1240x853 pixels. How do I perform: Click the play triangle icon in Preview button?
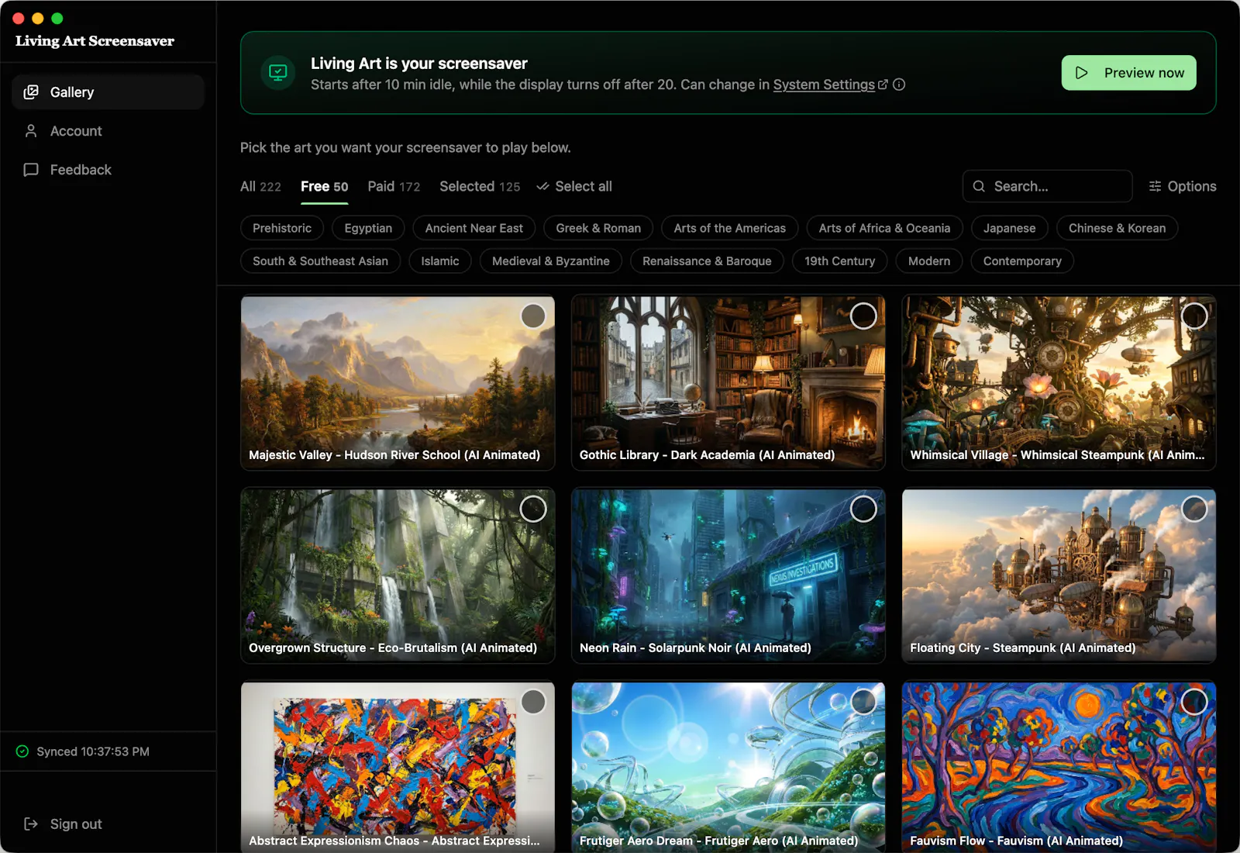[1082, 73]
